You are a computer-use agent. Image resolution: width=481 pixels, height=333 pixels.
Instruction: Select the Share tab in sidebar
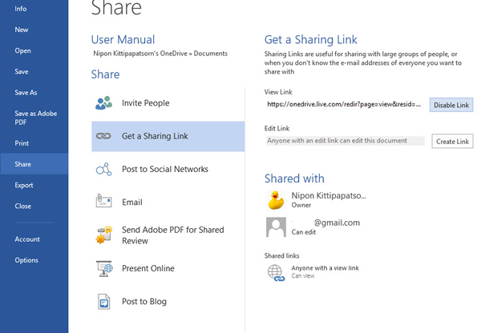pyautogui.click(x=34, y=164)
